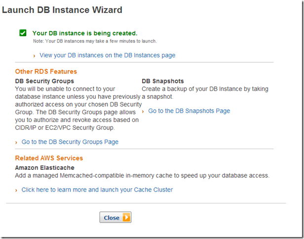Go to the DB Security Groups Page
This screenshot has height=239, width=304.
click(x=70, y=142)
